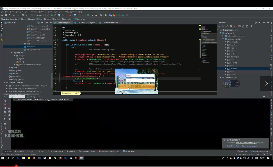Open the VCS menu
Viewport: 273px width, 167px height.
click(x=67, y=12)
